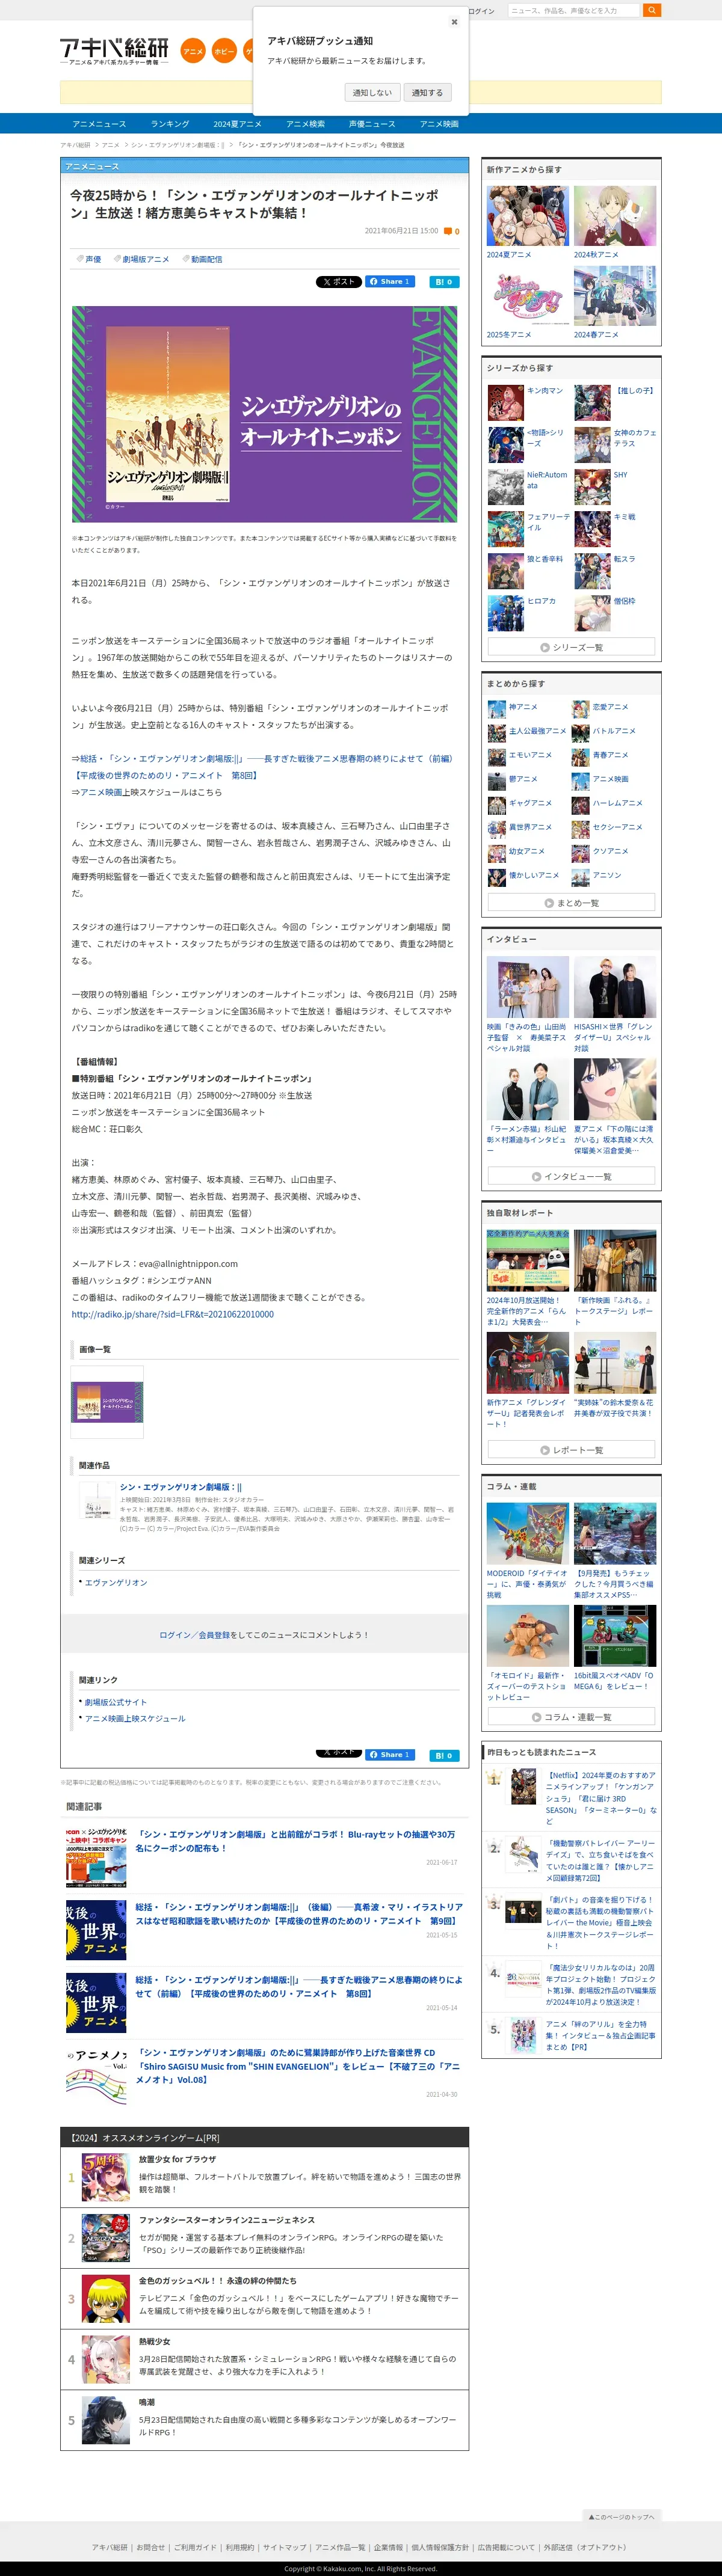Viewport: 722px width, 2576px height.
Task: Open バトルアニメ summary icon
Action: pos(580,733)
